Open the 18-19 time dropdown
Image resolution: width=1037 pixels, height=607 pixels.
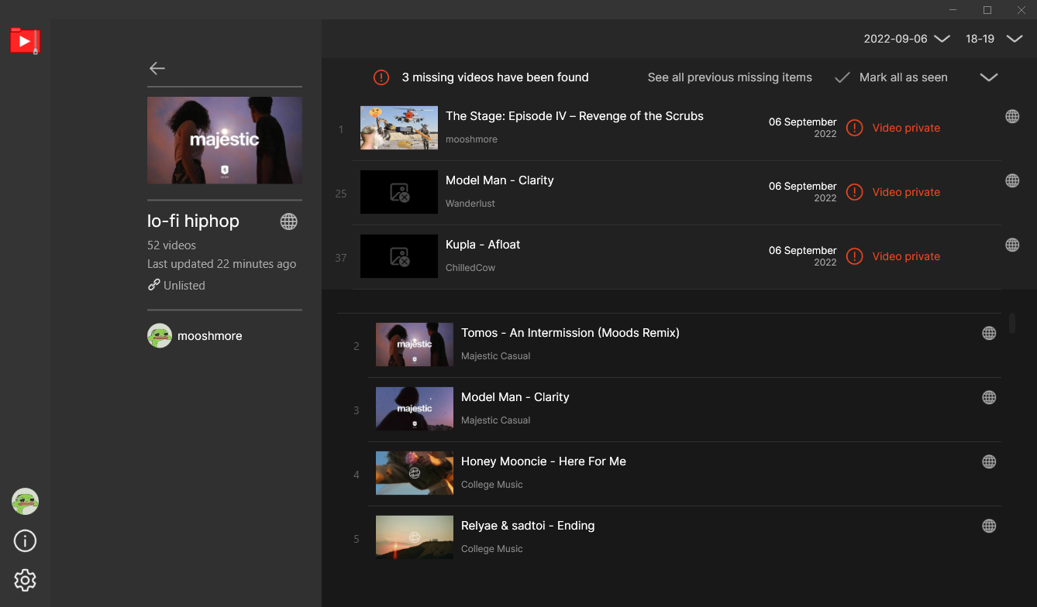point(994,39)
